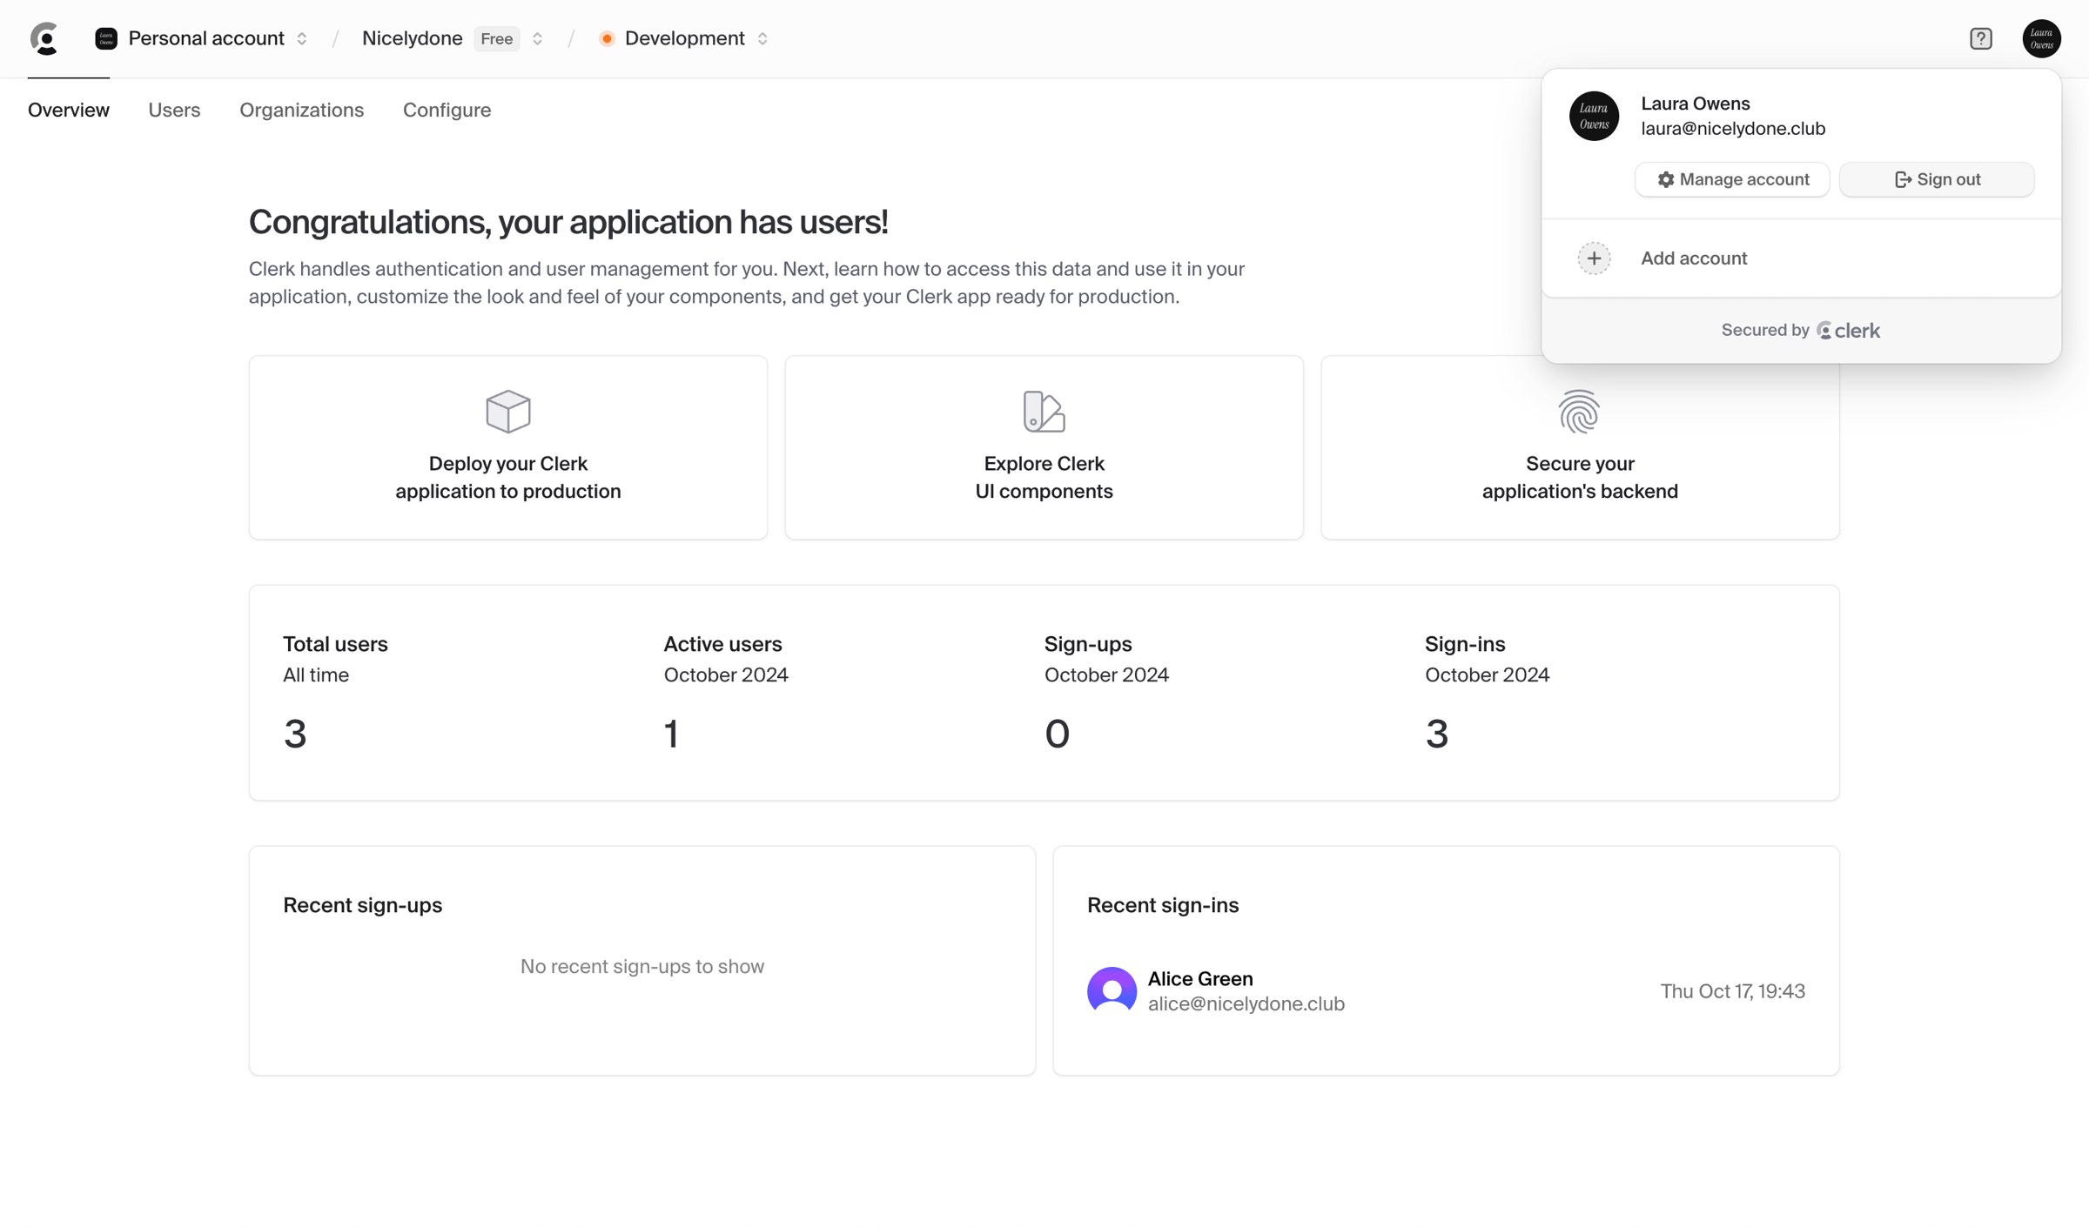The width and height of the screenshot is (2089, 1228).
Task: Select Add account in the popup
Action: click(x=1801, y=258)
